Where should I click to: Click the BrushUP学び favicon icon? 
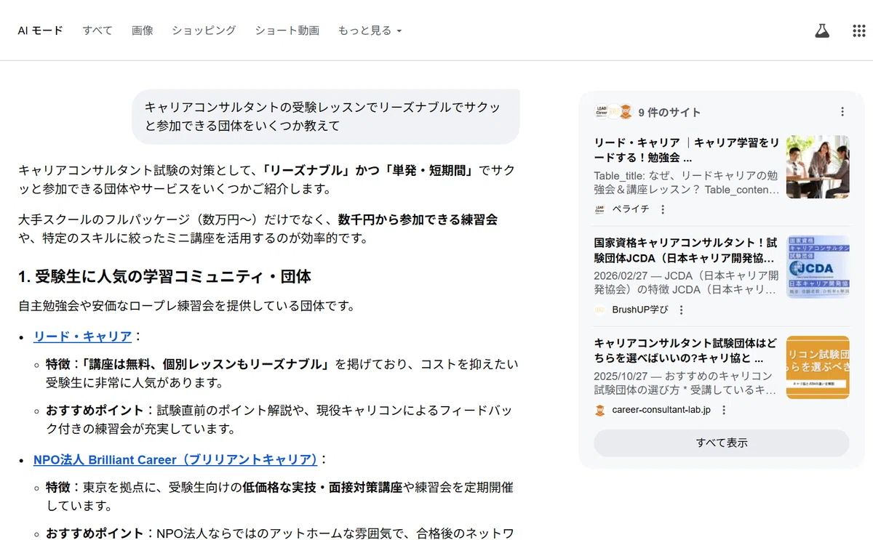[600, 310]
